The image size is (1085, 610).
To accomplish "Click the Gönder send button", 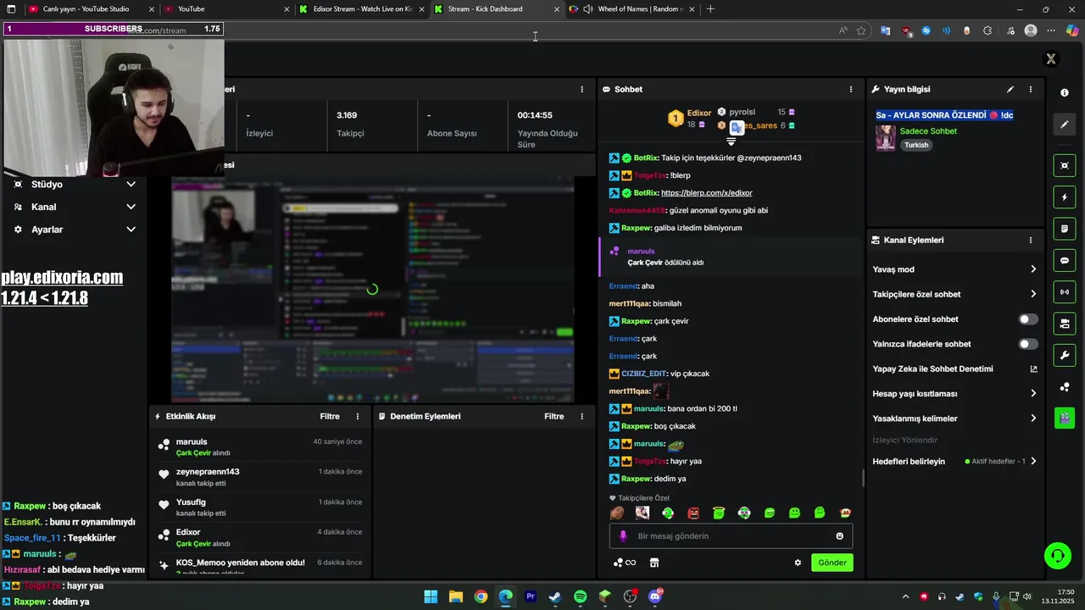I will (832, 563).
